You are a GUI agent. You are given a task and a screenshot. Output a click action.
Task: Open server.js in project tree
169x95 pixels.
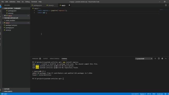[x=8, y=30]
